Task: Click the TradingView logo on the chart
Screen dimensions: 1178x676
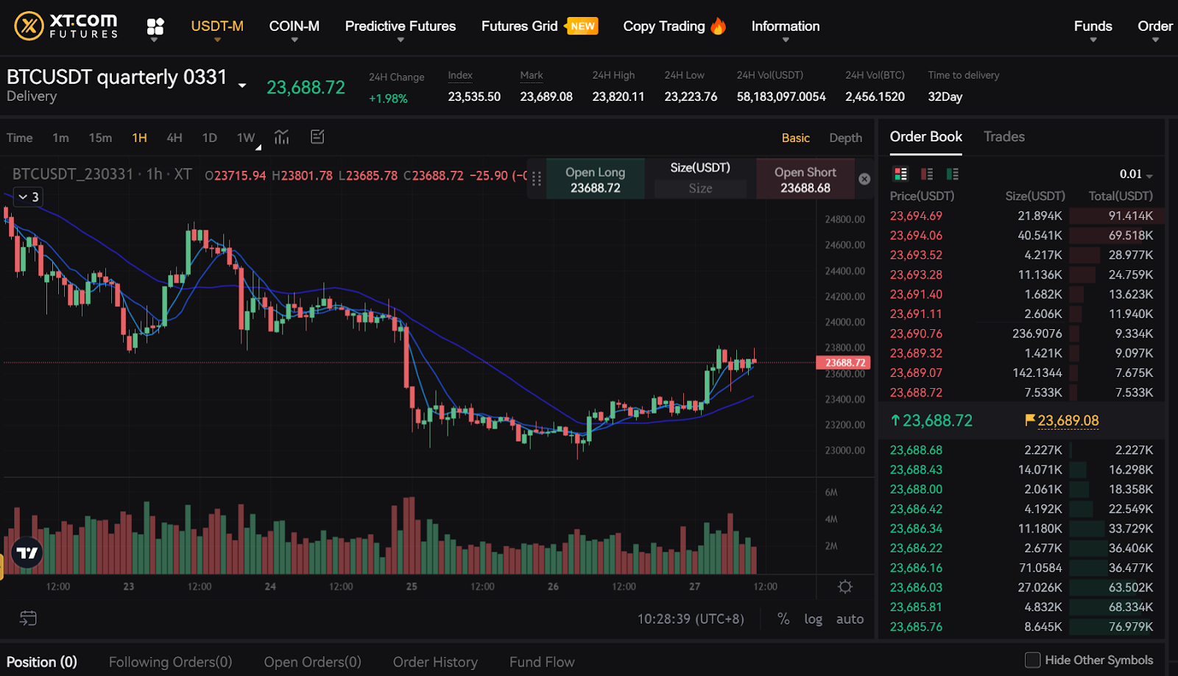Action: (27, 552)
